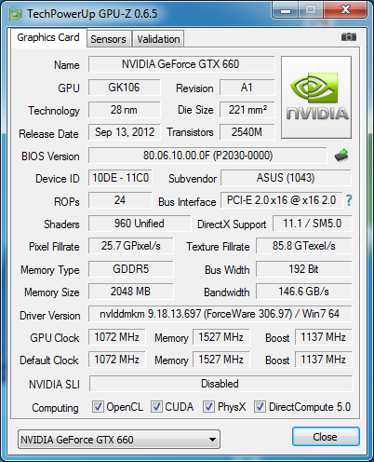This screenshot has height=462, width=374.
Task: Click the GPU Clock row Memory 1527 MHz field
Action: [x=221, y=337]
